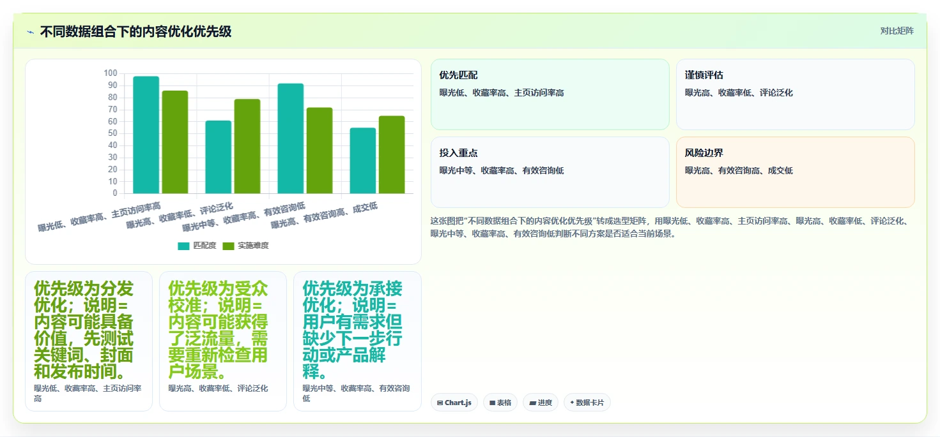Click the green bar for 曝光高、收藏率低、评论泛化

pyautogui.click(x=247, y=146)
